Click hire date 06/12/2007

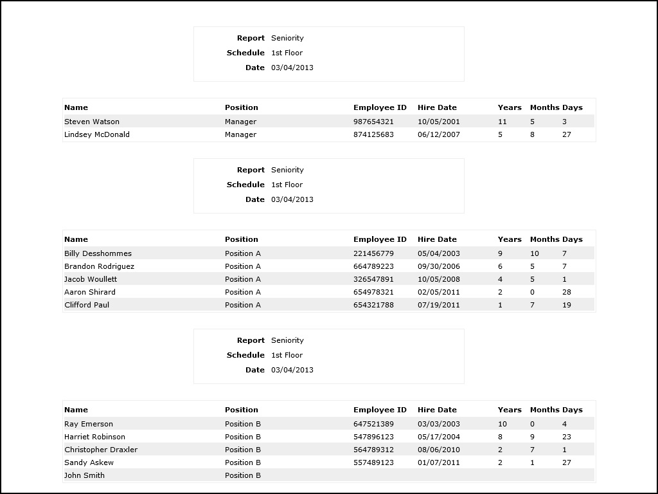click(x=439, y=134)
